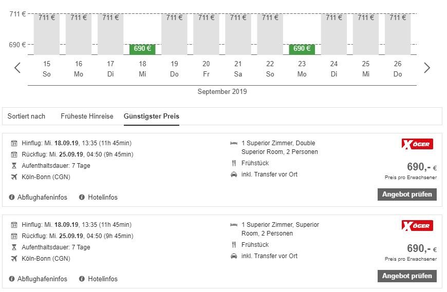Click the next dates right arrow

tap(427, 68)
